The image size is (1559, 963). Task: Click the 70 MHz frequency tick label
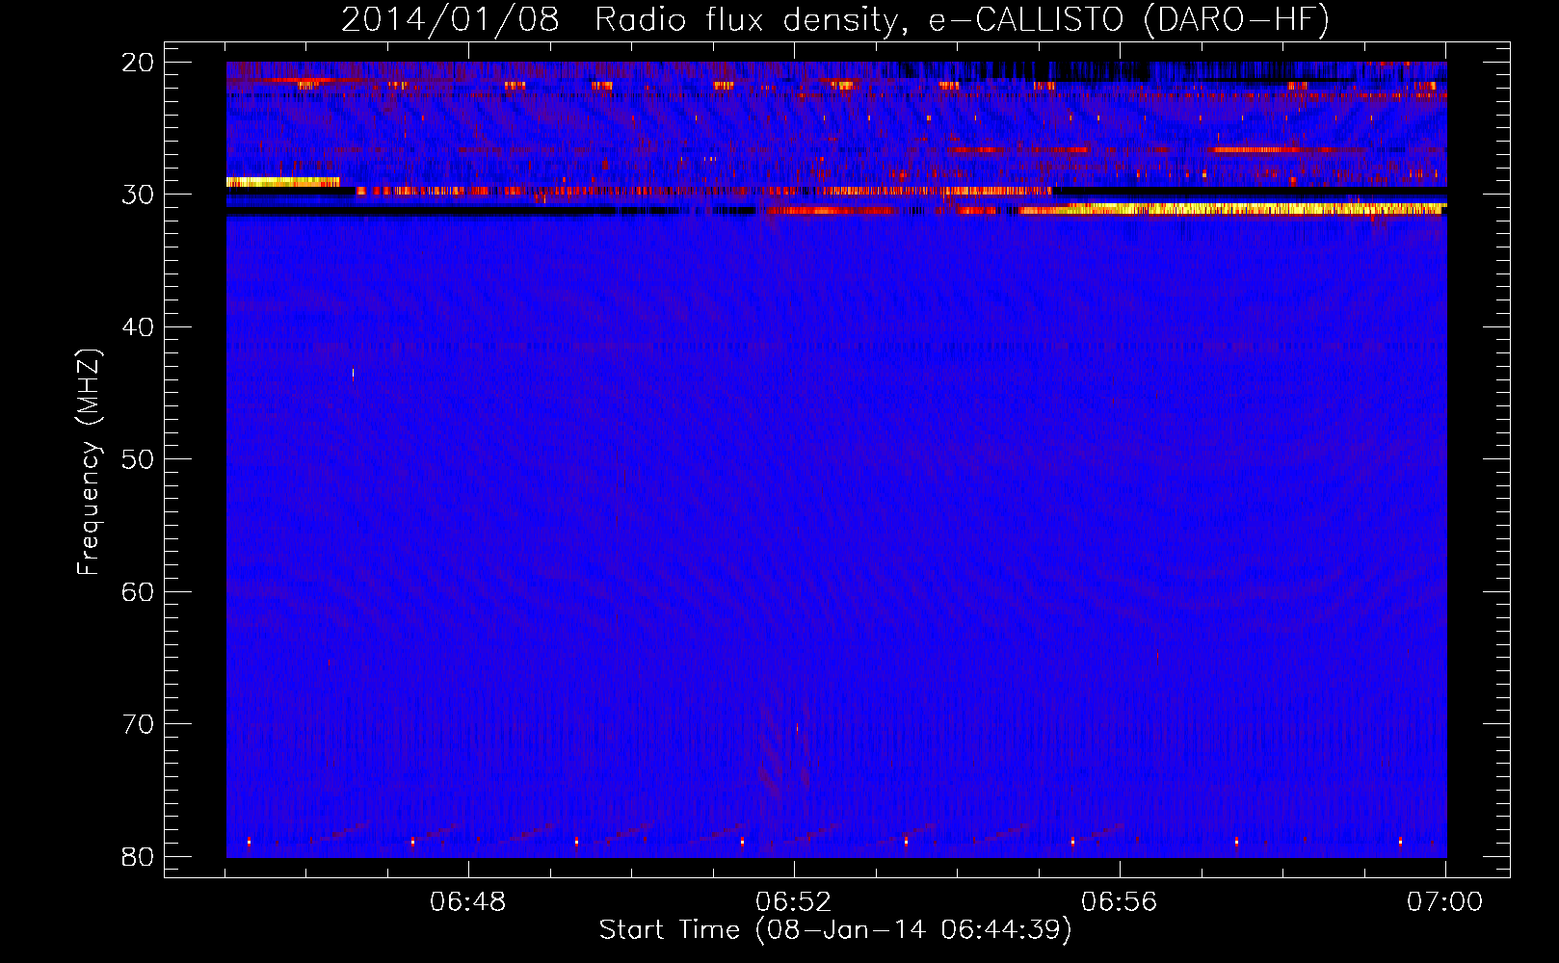139,724
